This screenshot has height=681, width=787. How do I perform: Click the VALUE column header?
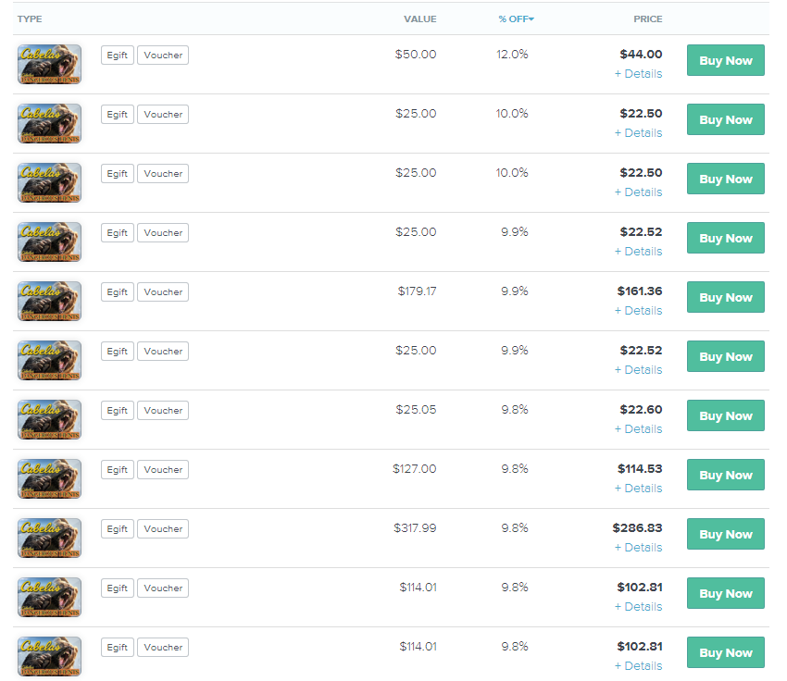pos(420,19)
